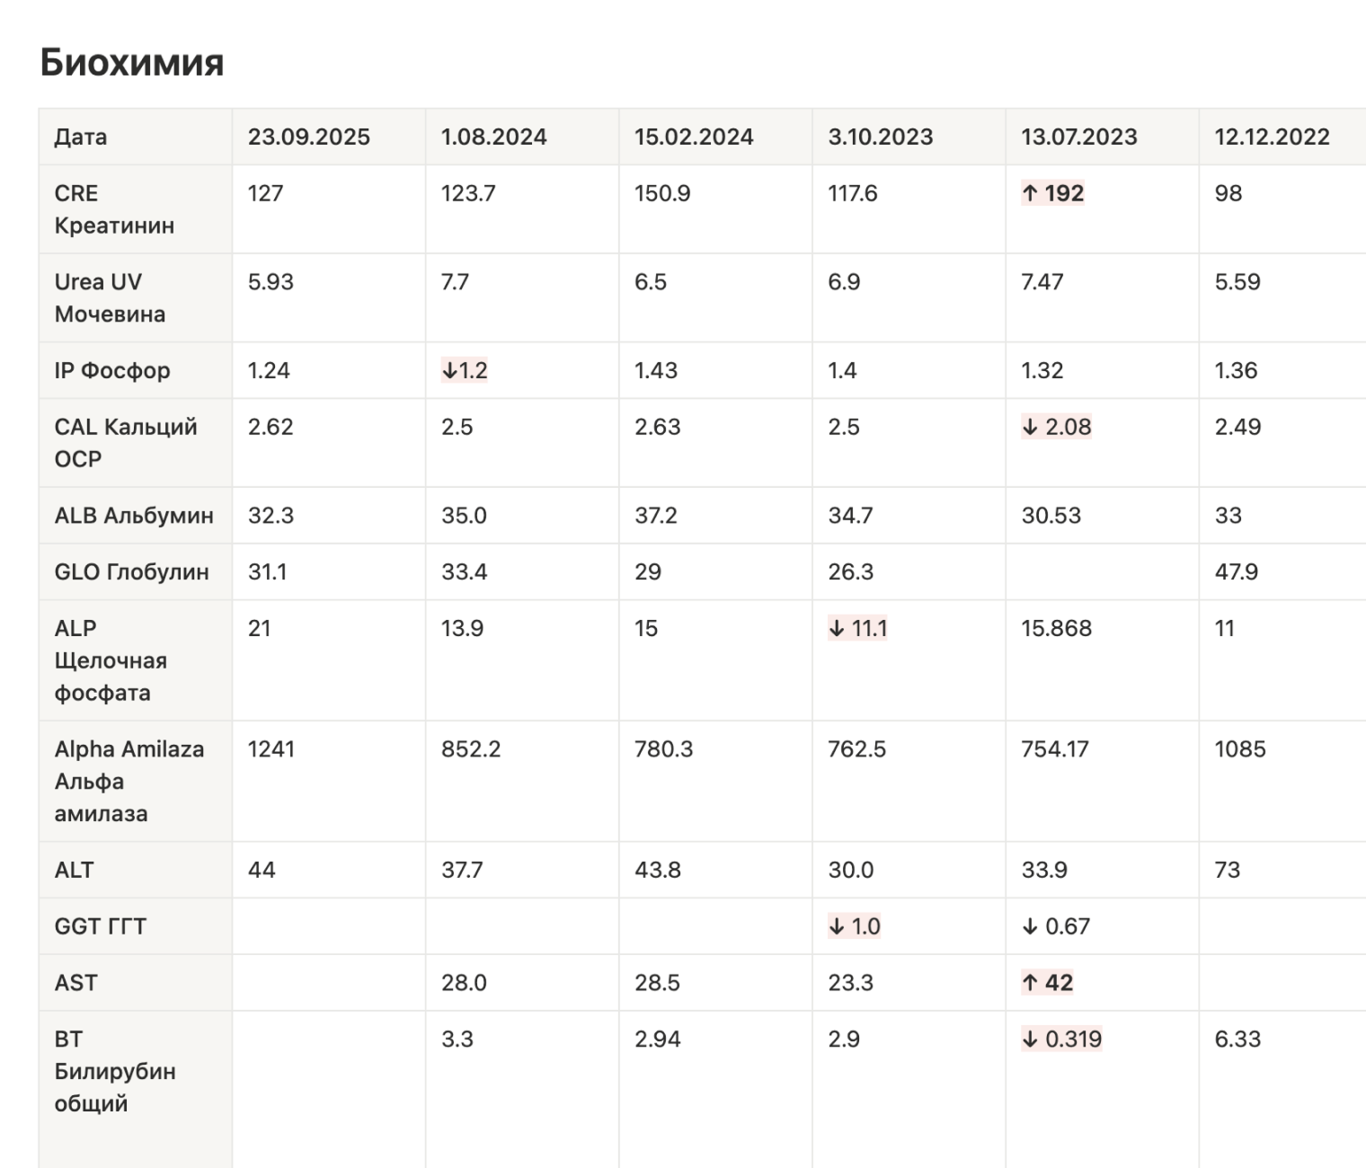Screen dimensions: 1366x1168
Task: Click the low bilirubin value 0.319
Action: [x=1062, y=1040]
